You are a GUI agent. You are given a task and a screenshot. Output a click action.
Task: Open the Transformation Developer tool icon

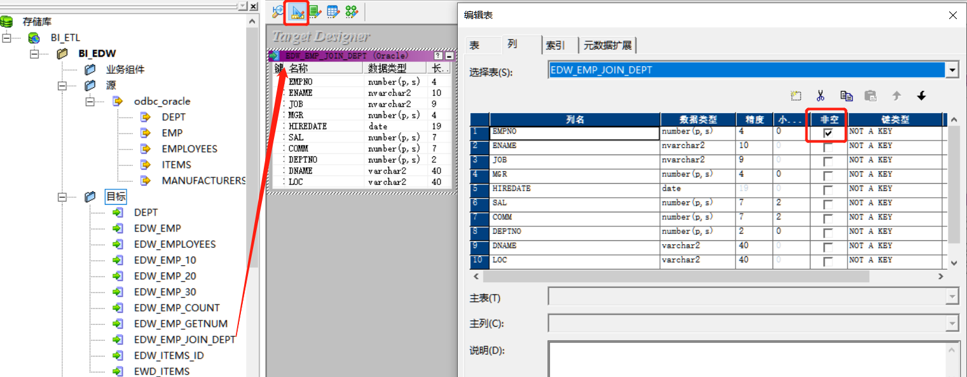coord(314,11)
